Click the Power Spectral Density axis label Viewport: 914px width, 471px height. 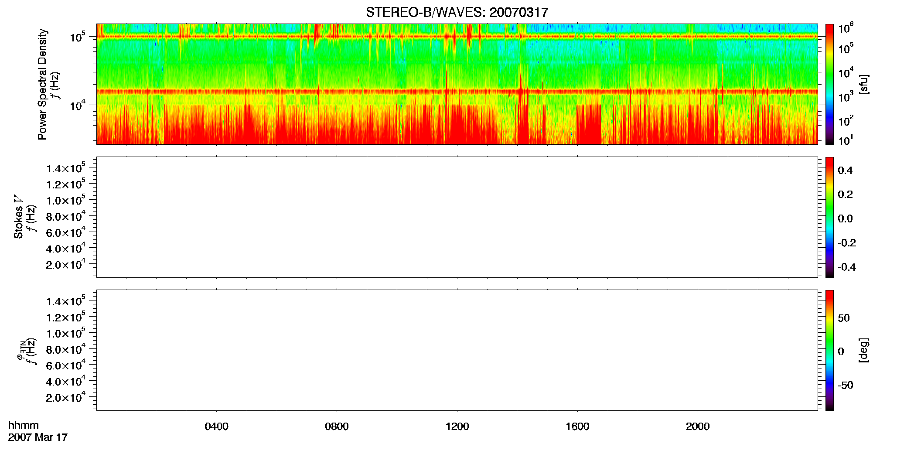(x=42, y=84)
